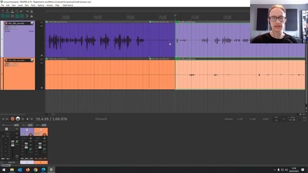Viewport: 308px width, 173px height.
Task: Click volume knob on purple track 1 panel
Action: (x=32, y=24)
